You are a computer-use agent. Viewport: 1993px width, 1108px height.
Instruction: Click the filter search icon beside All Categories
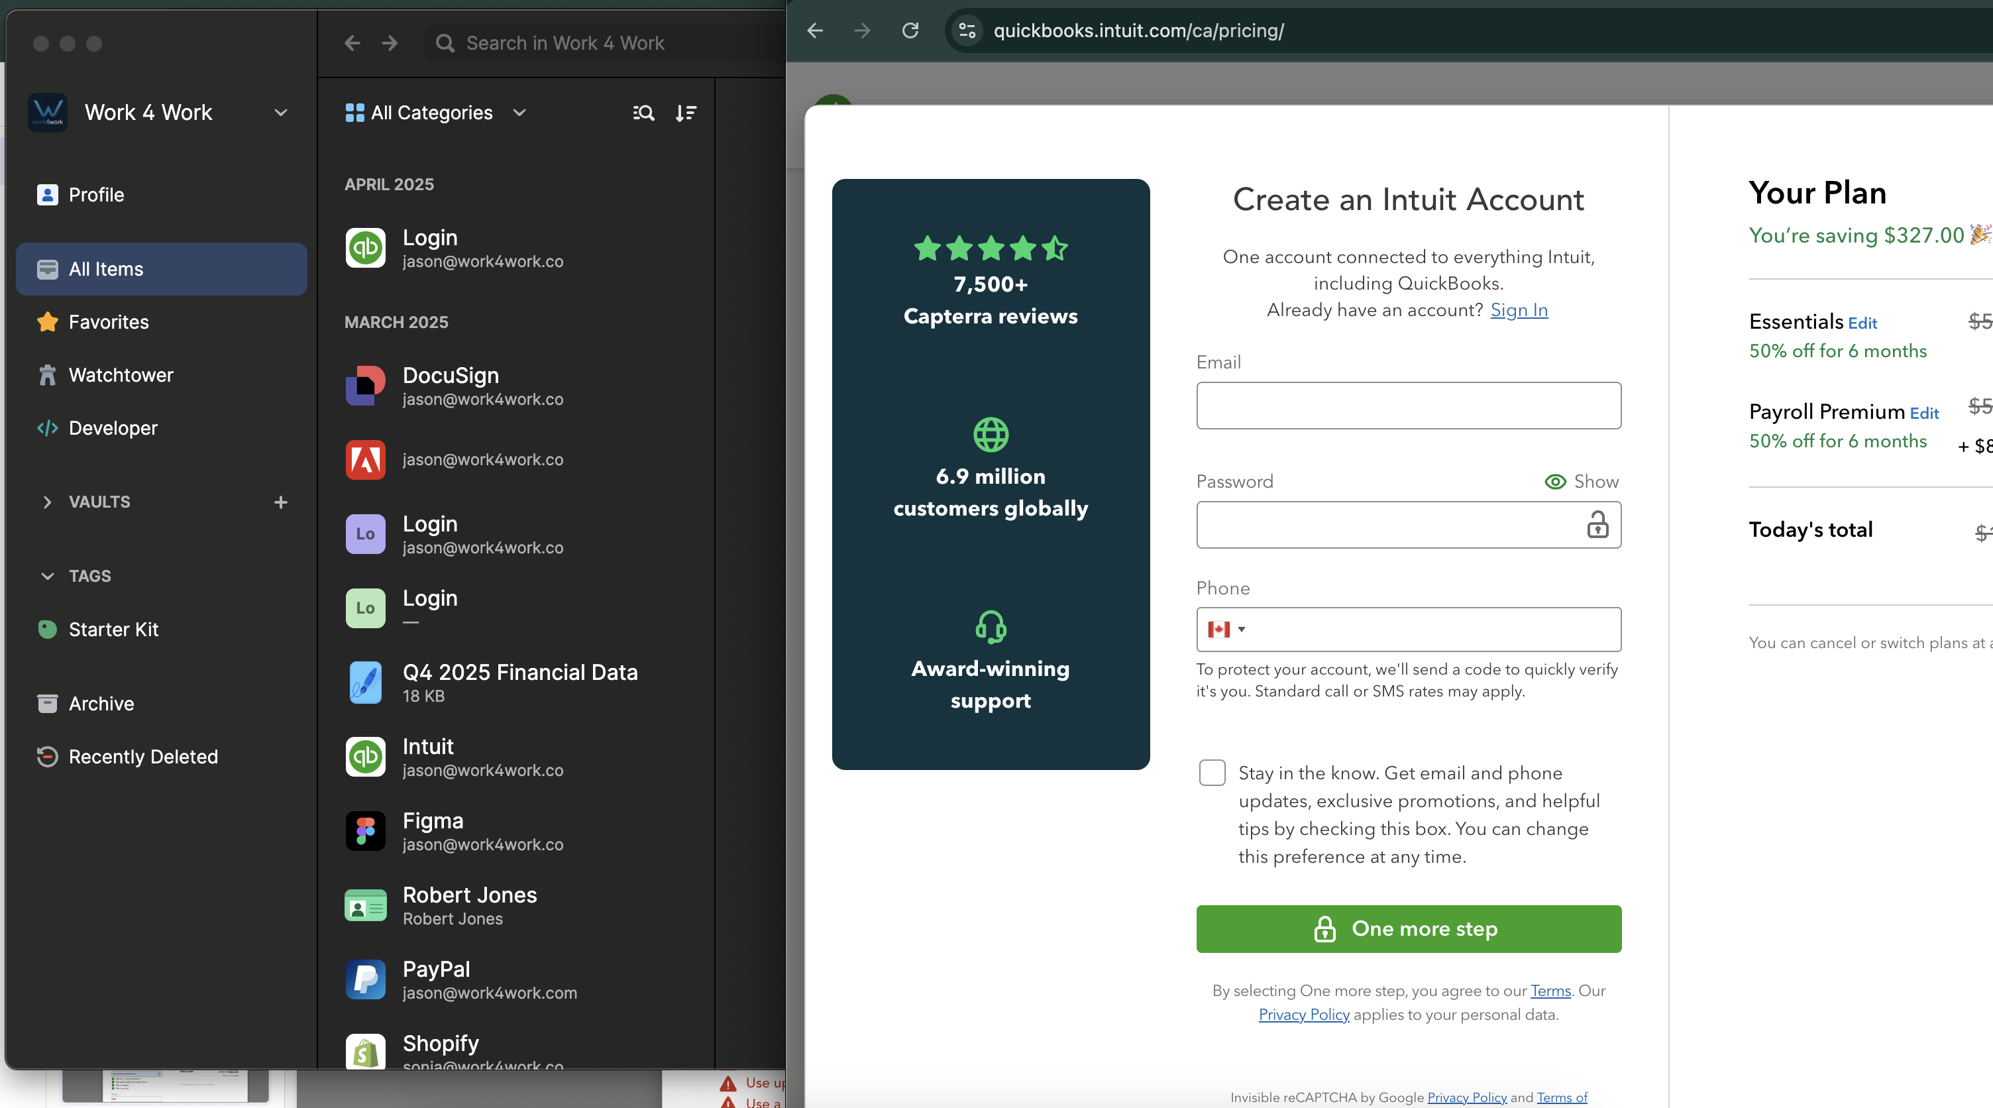[643, 113]
